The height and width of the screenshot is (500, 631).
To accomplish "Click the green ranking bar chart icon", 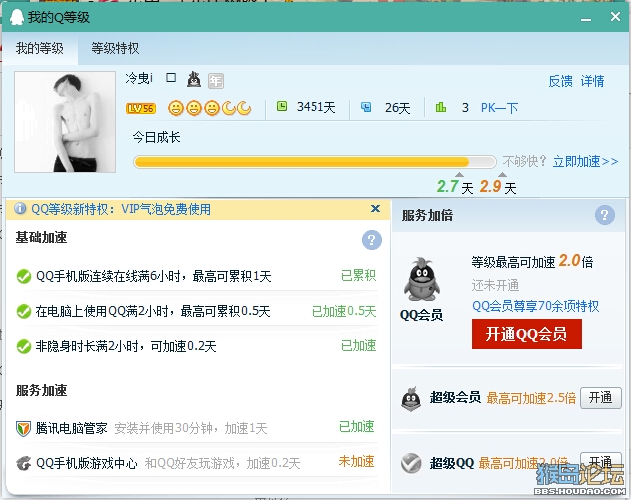I will click(441, 107).
